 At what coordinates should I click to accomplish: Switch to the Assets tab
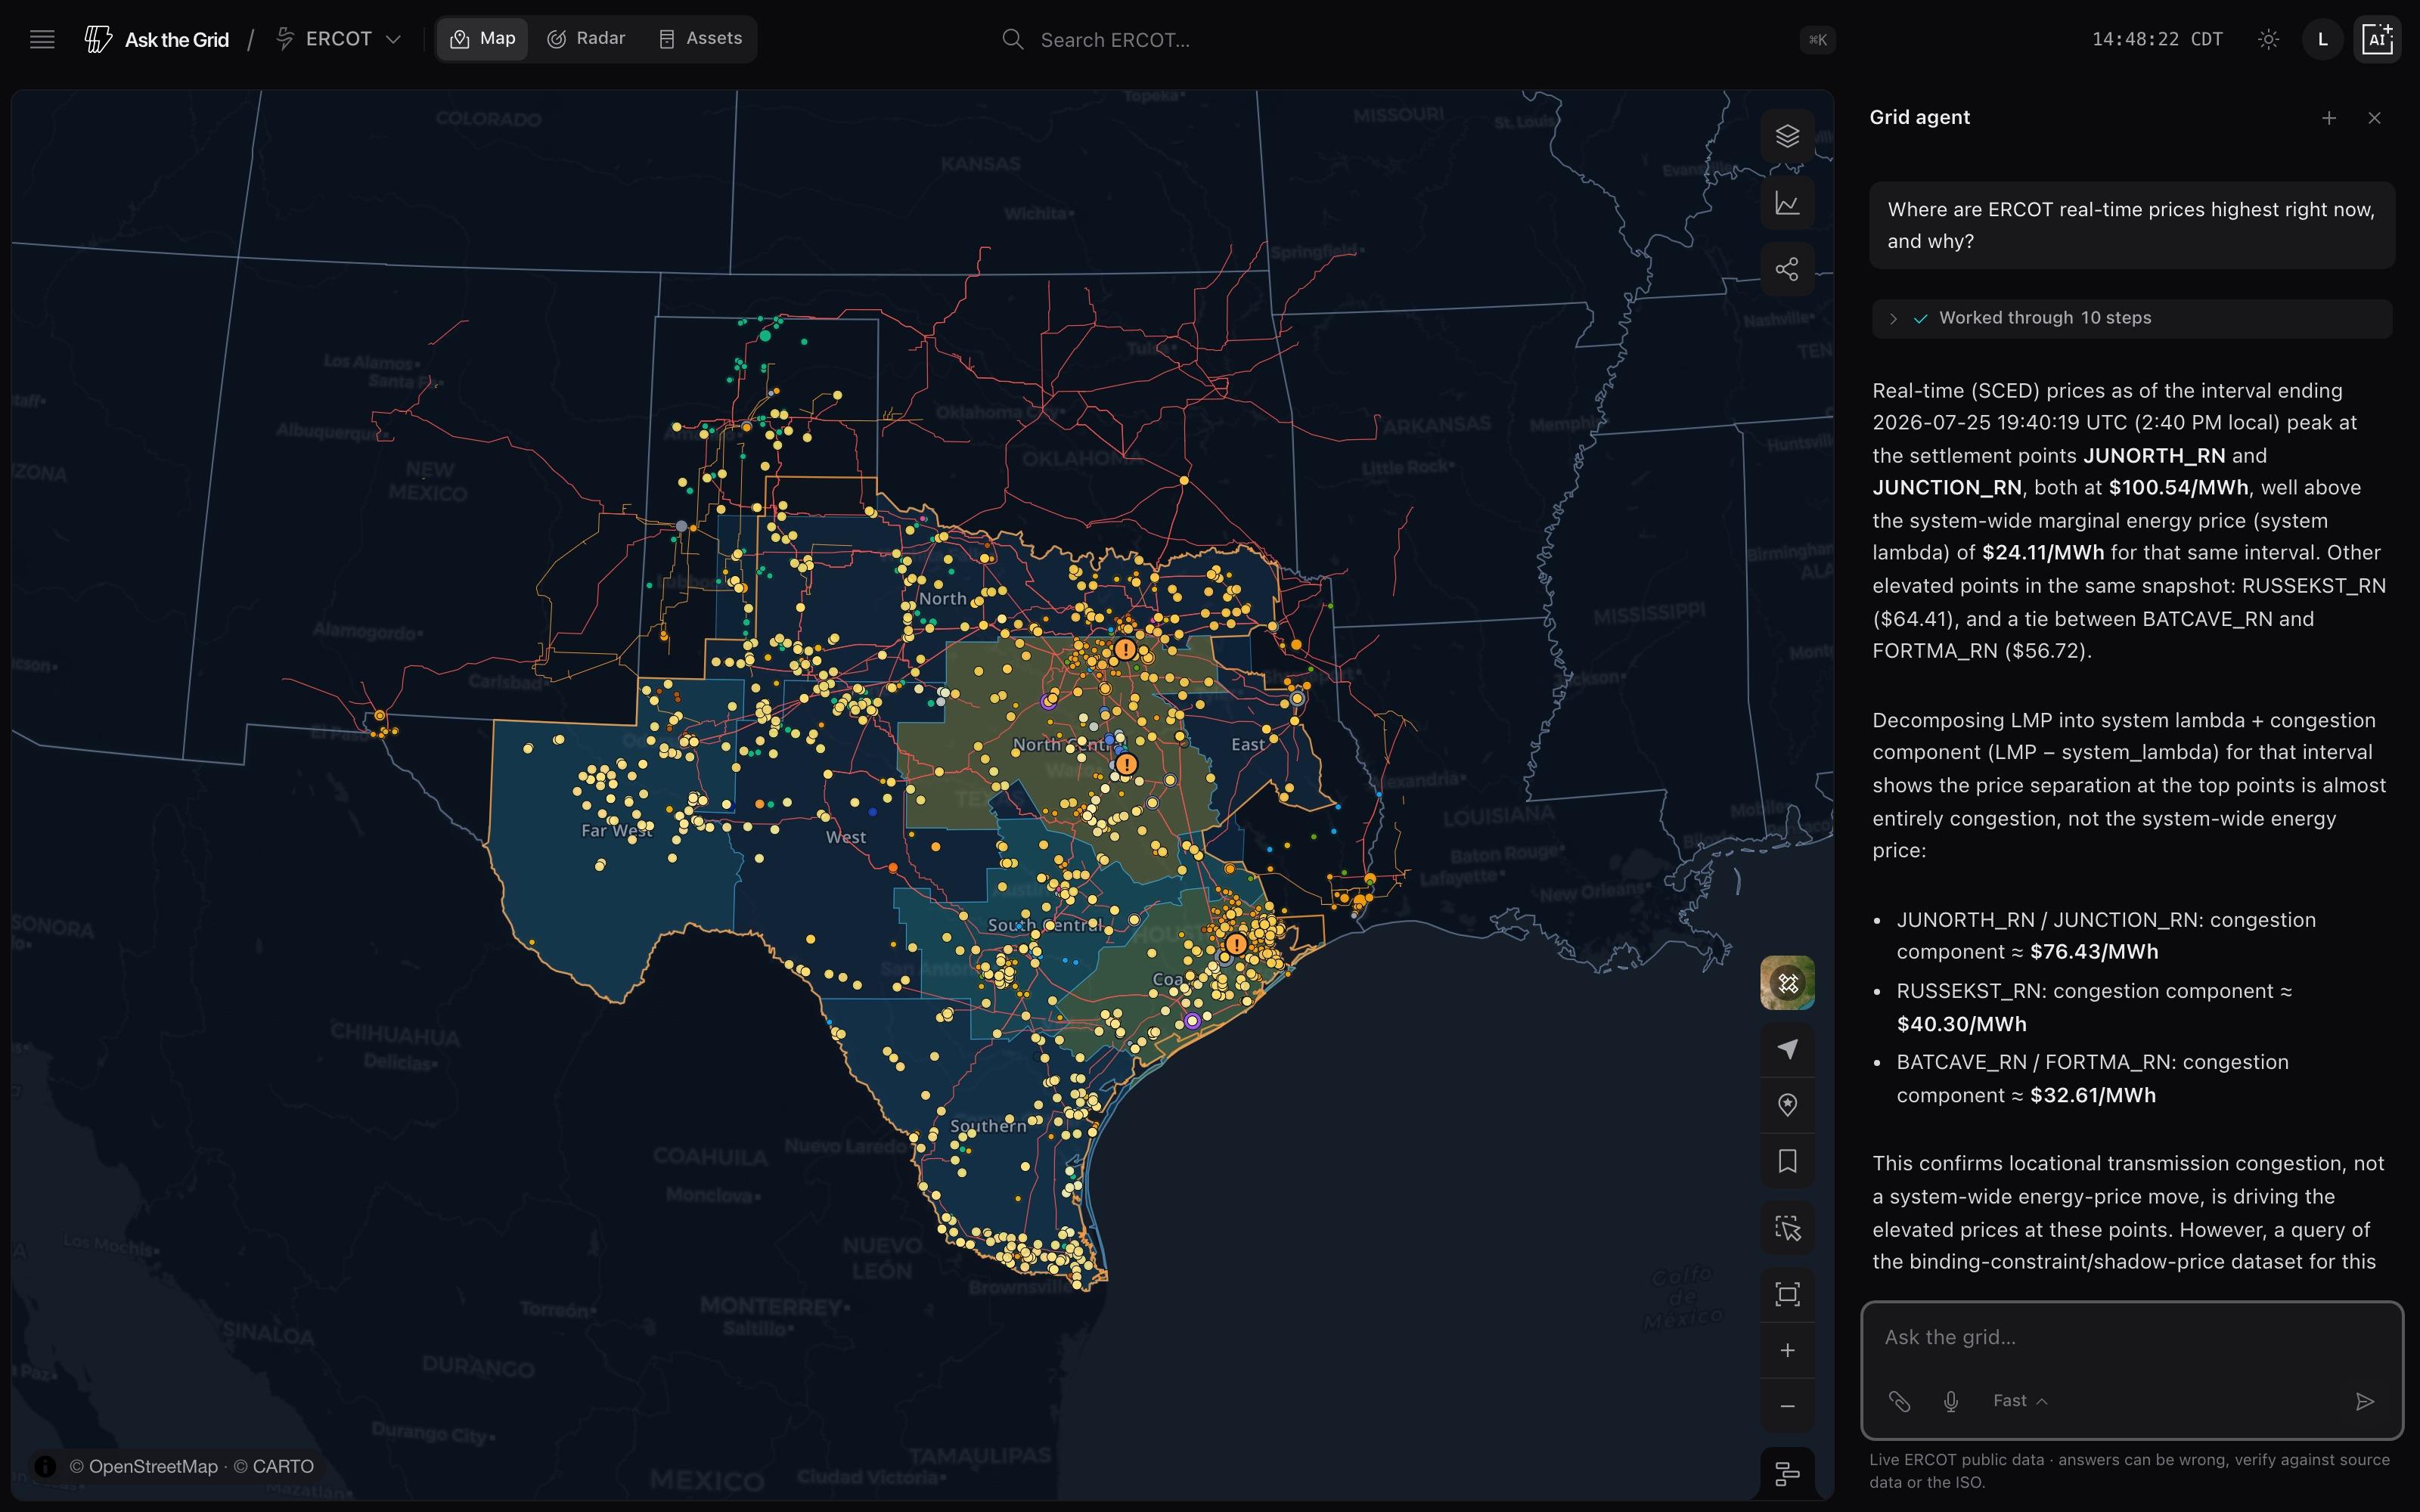(701, 39)
